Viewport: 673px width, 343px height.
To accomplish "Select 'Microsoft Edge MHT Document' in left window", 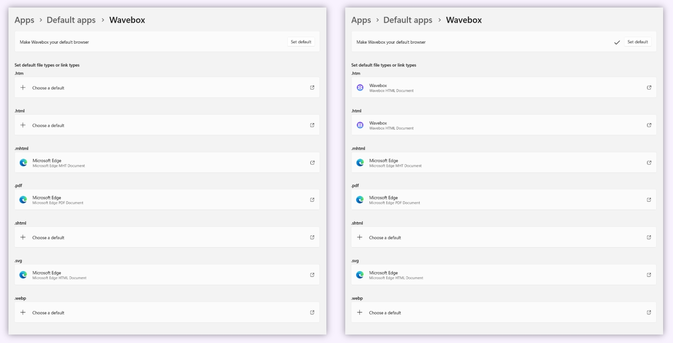I will [59, 166].
